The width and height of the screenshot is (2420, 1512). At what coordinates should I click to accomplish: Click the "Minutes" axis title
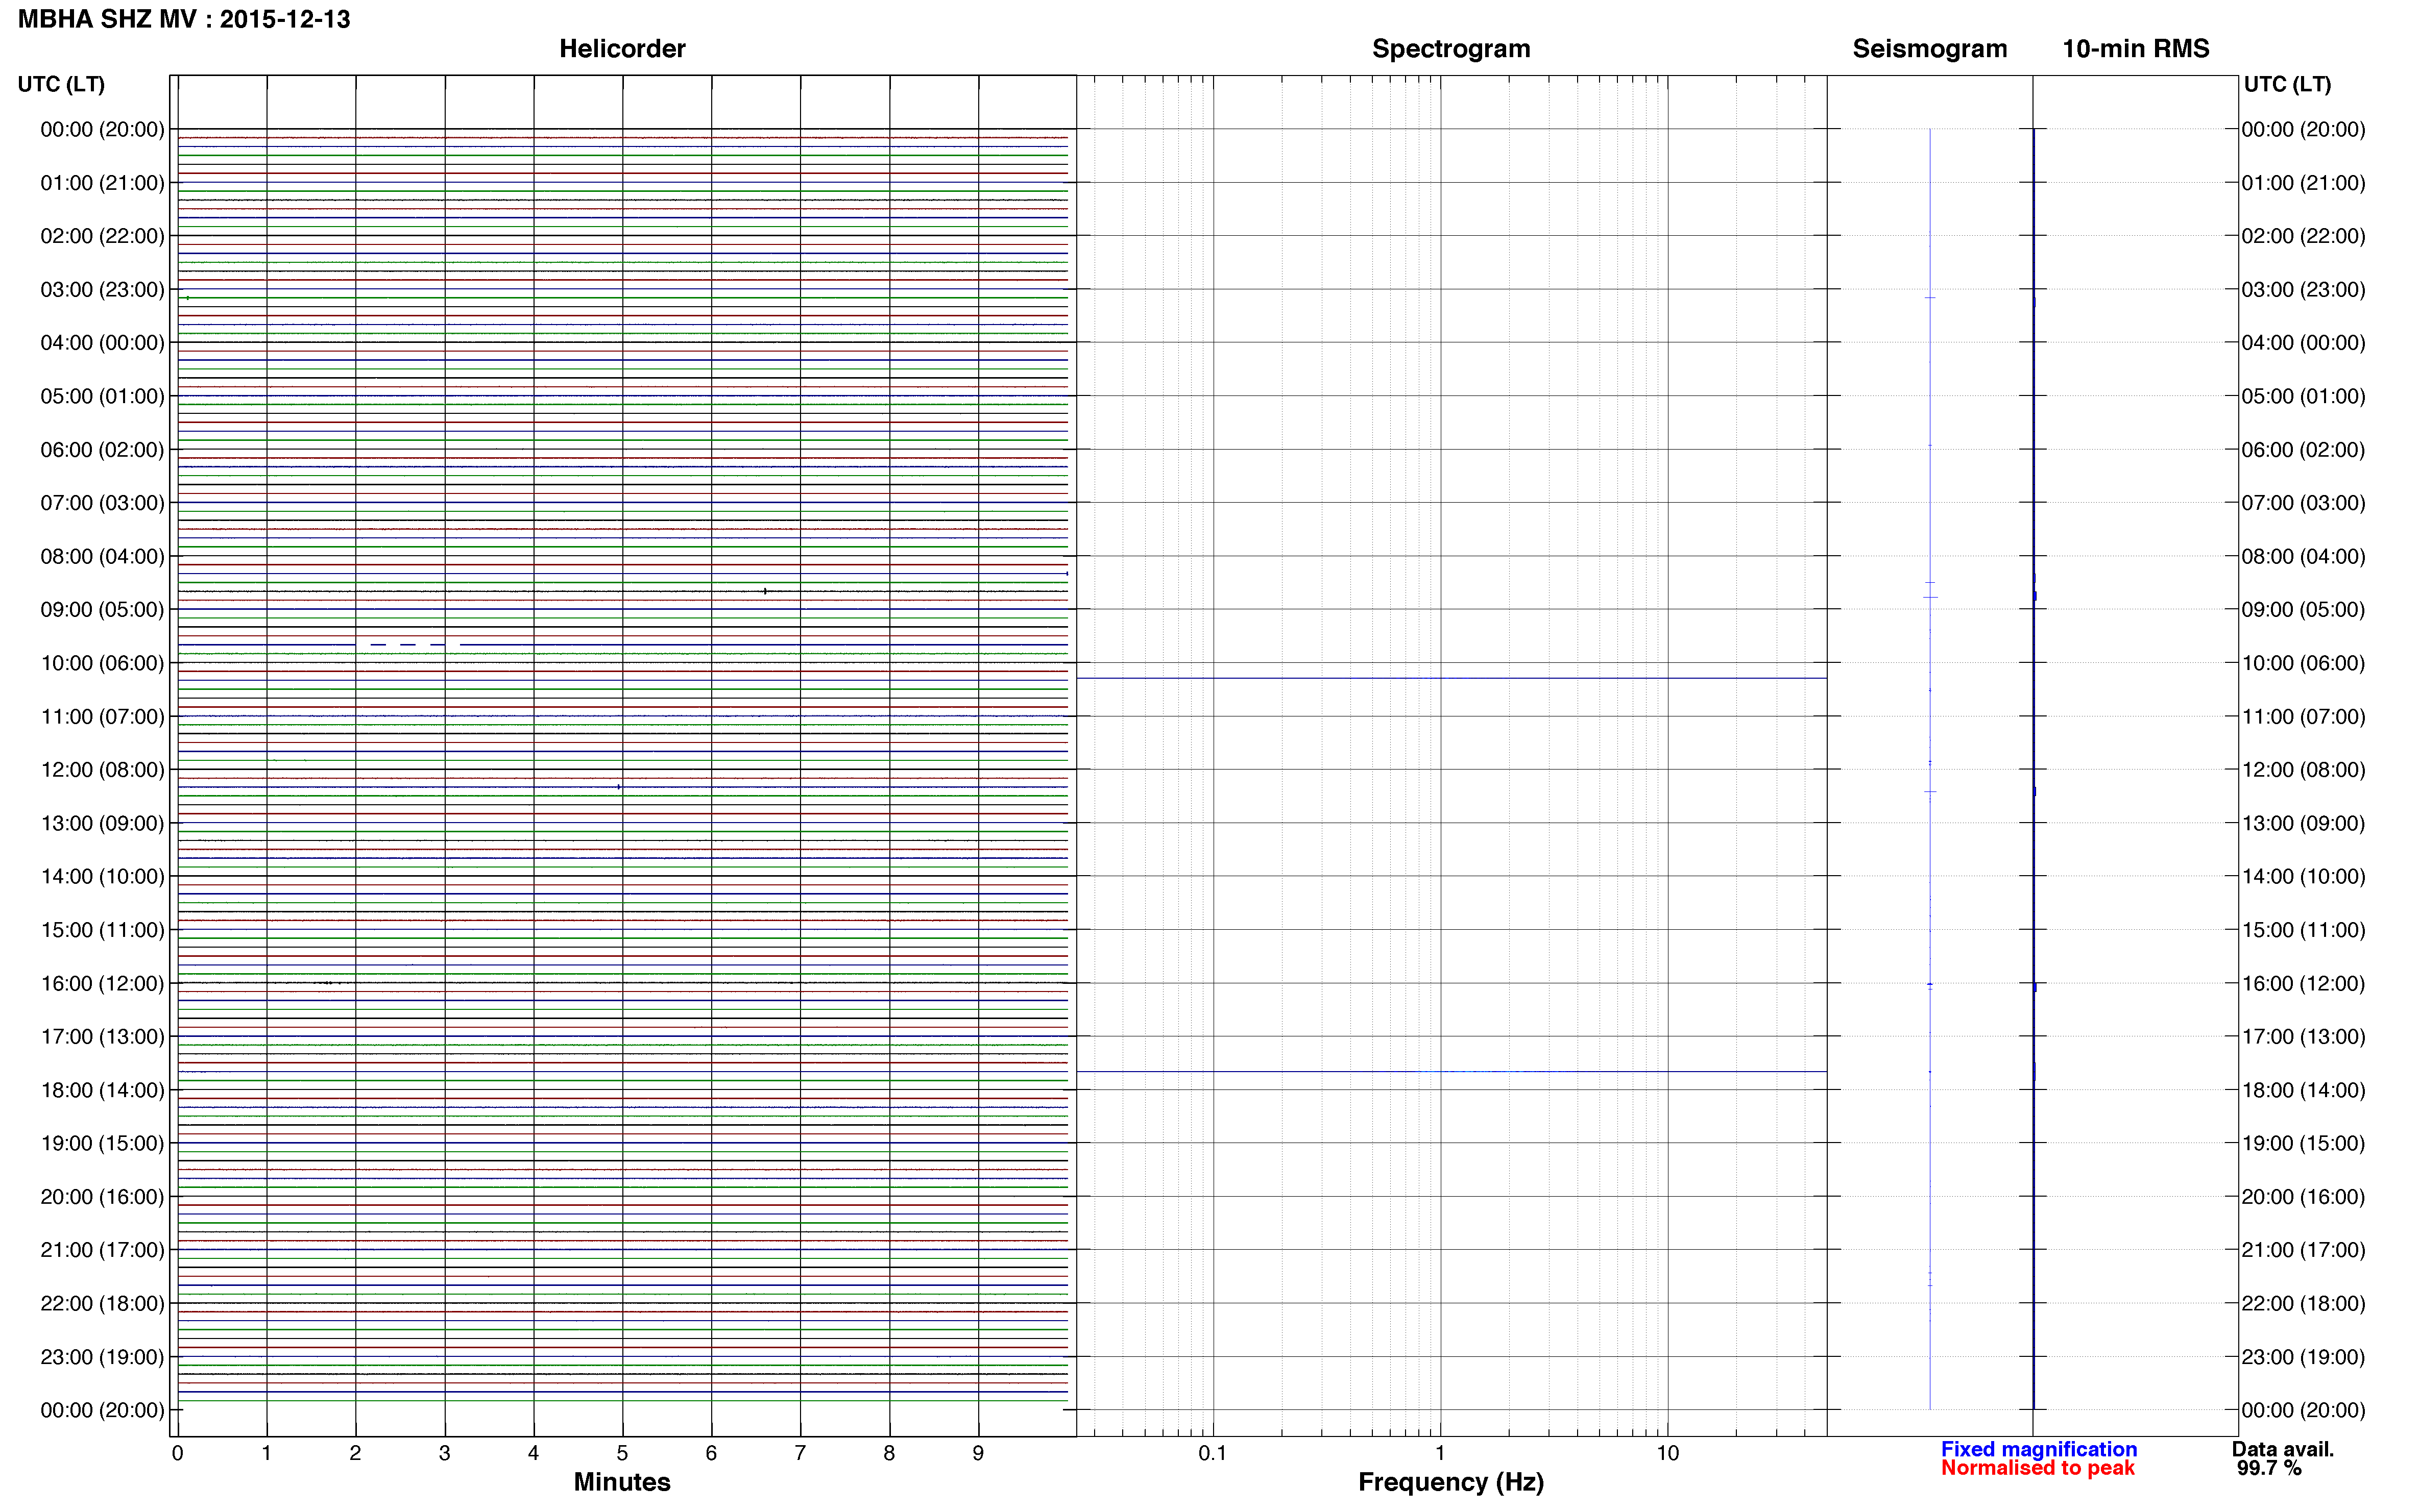622,1482
